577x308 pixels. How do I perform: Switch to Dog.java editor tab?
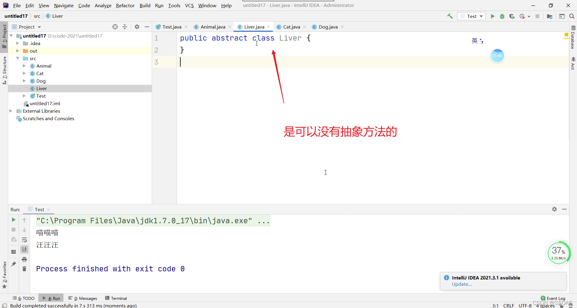[328, 27]
